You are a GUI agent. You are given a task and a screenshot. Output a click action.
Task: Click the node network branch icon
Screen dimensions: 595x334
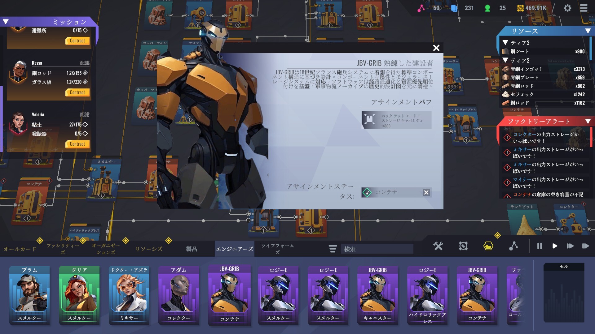(x=513, y=246)
